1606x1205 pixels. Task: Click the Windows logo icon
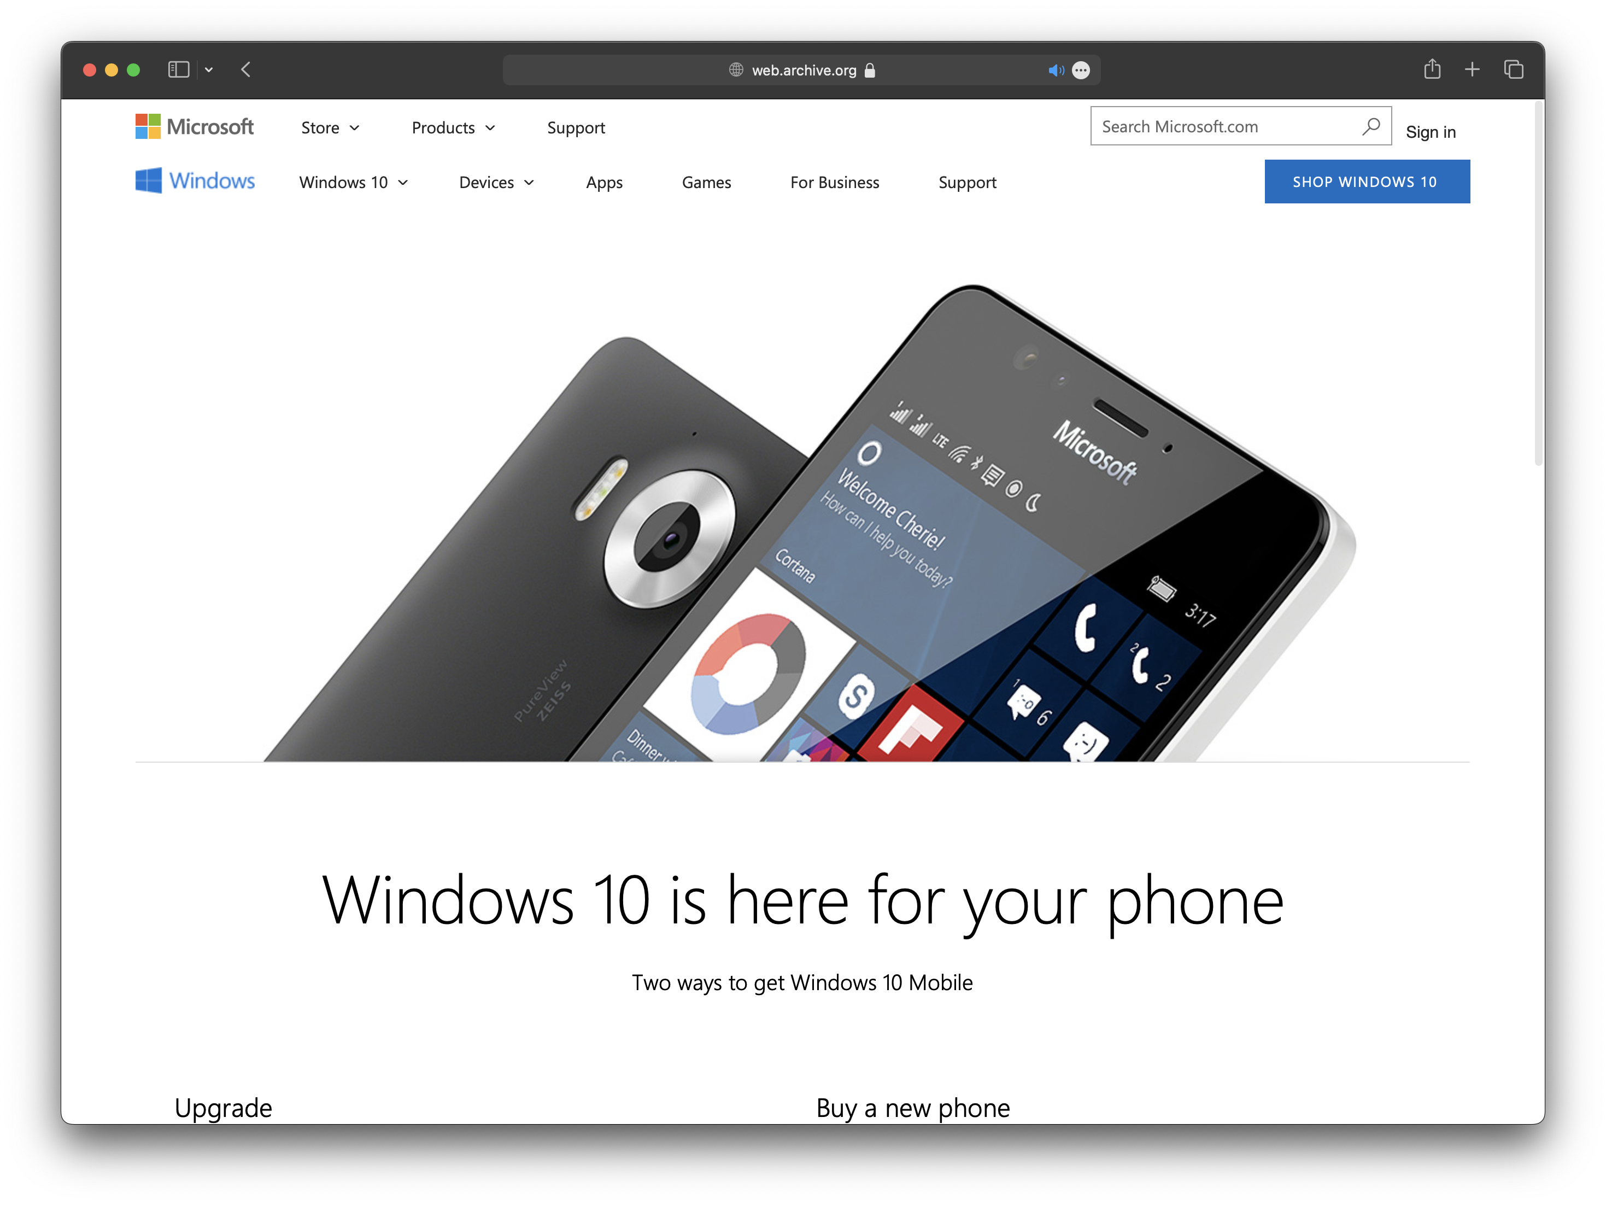pos(149,181)
